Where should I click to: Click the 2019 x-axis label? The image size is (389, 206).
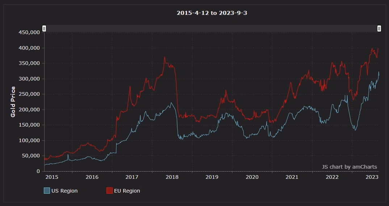pyautogui.click(x=212, y=177)
